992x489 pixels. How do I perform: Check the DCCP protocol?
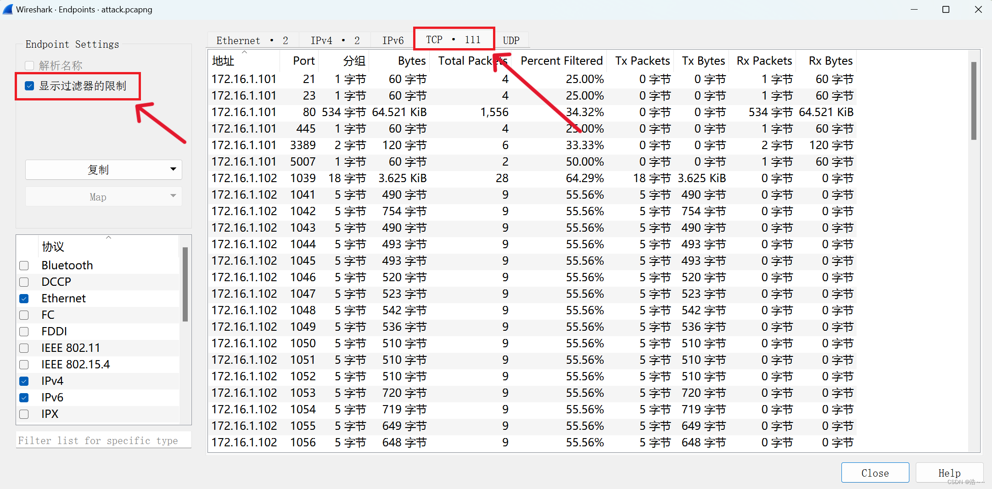[x=24, y=282]
